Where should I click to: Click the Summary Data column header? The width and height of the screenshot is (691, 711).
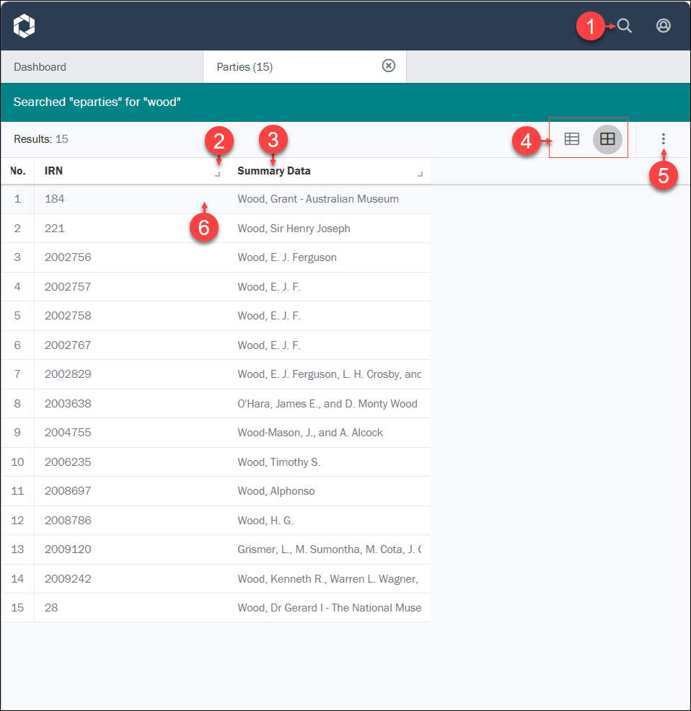[274, 171]
